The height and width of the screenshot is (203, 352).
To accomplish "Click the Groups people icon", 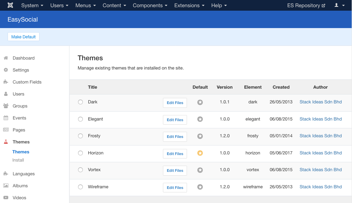I will 6,106.
